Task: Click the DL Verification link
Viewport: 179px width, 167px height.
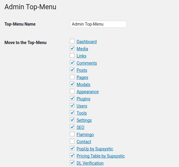Action: coord(90,163)
